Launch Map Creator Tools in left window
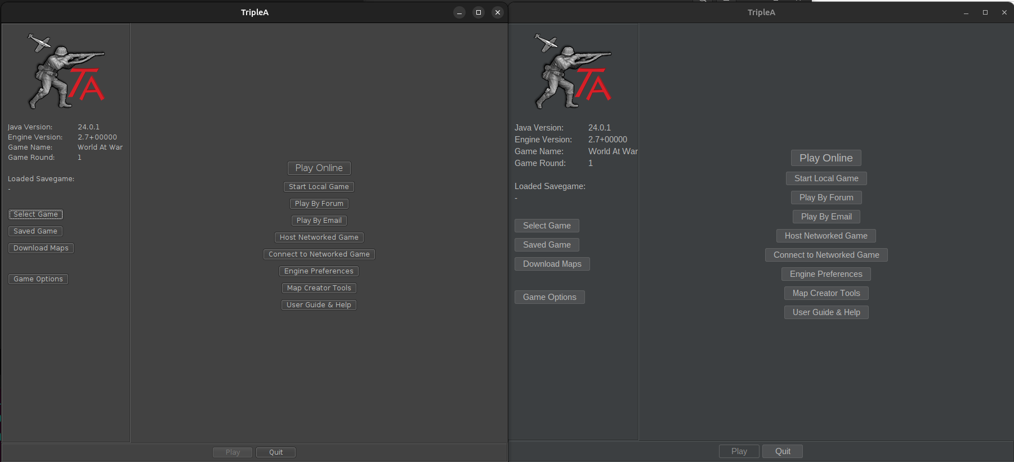Viewport: 1014px width, 462px height. 319,288
